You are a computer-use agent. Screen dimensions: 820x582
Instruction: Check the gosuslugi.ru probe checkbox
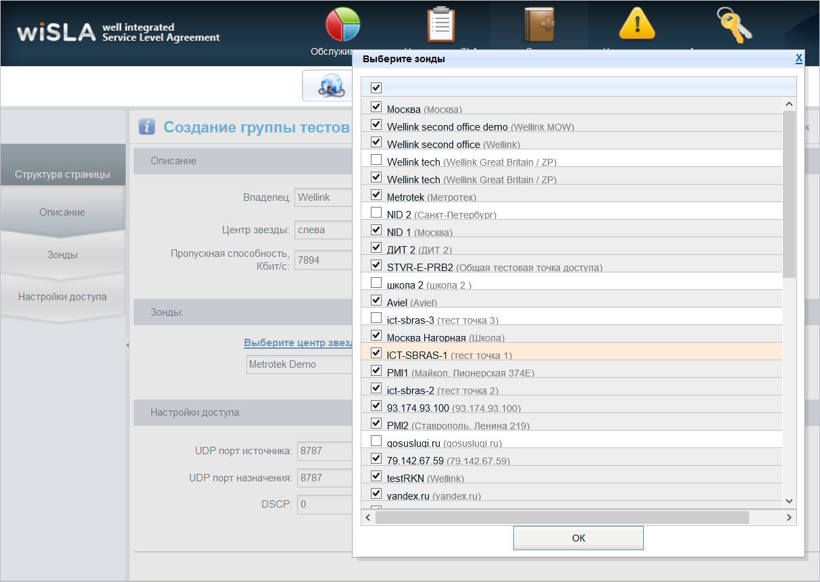376,441
